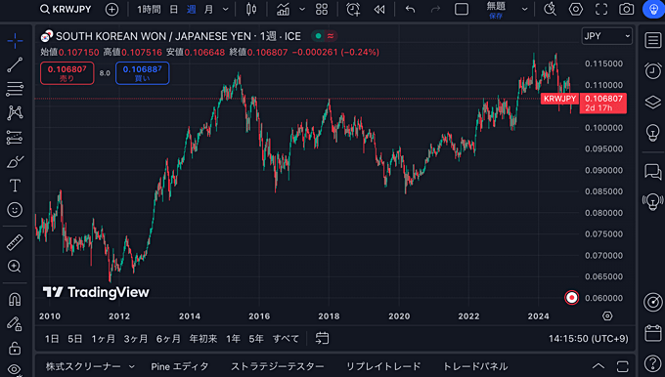Open JPY currency dropdown

pyautogui.click(x=607, y=36)
